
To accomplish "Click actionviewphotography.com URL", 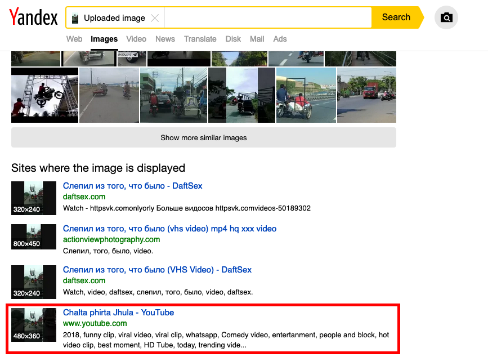I will (111, 239).
